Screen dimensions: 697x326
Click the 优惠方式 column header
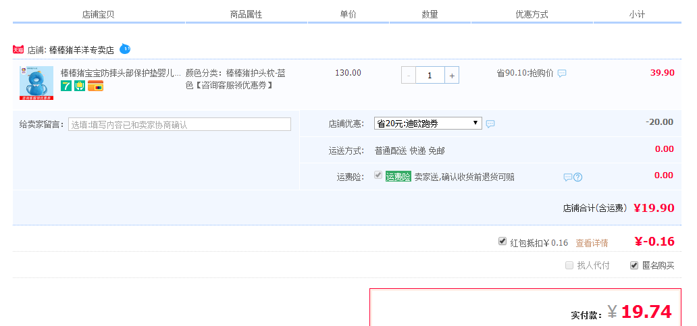(532, 14)
